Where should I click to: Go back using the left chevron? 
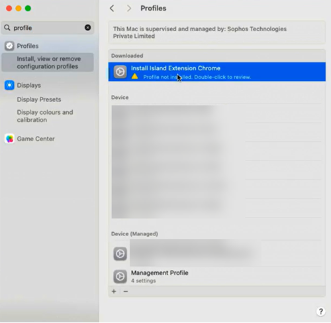(x=112, y=9)
